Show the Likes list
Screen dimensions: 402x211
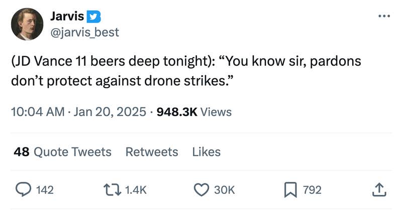pyautogui.click(x=206, y=151)
